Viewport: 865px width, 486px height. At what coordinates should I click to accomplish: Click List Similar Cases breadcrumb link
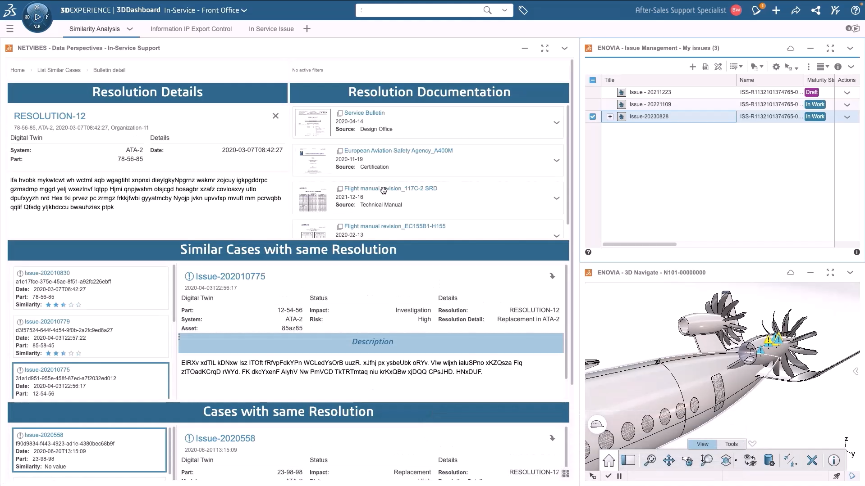coord(59,70)
